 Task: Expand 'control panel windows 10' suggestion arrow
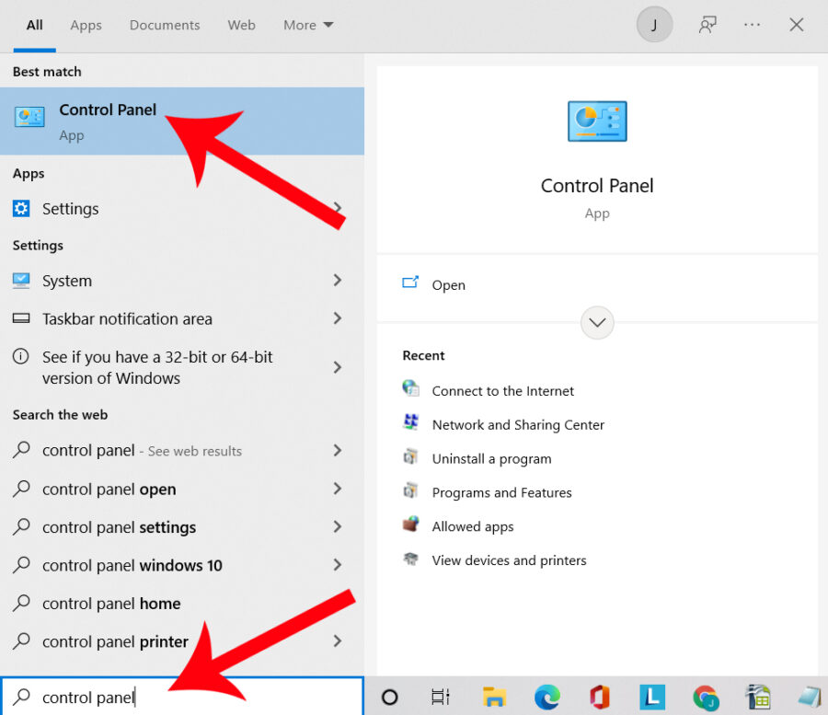(x=338, y=565)
